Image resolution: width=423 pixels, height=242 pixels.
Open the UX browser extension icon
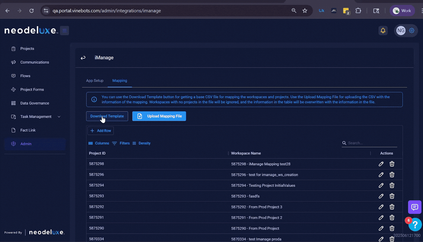tap(321, 11)
